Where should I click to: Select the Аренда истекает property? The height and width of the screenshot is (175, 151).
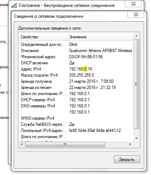click(36, 87)
